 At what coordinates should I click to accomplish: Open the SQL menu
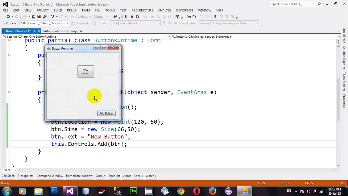click(98, 10)
